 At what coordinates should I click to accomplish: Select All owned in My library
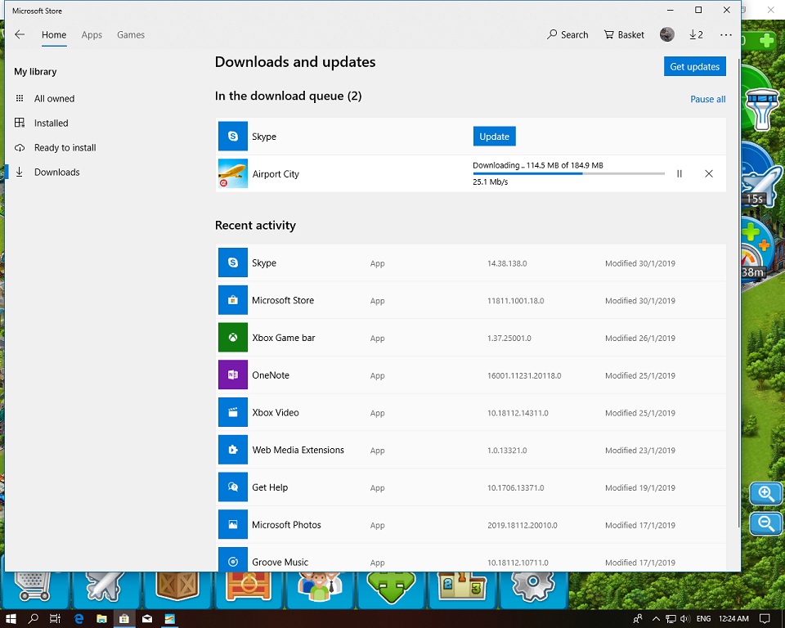[x=54, y=99]
